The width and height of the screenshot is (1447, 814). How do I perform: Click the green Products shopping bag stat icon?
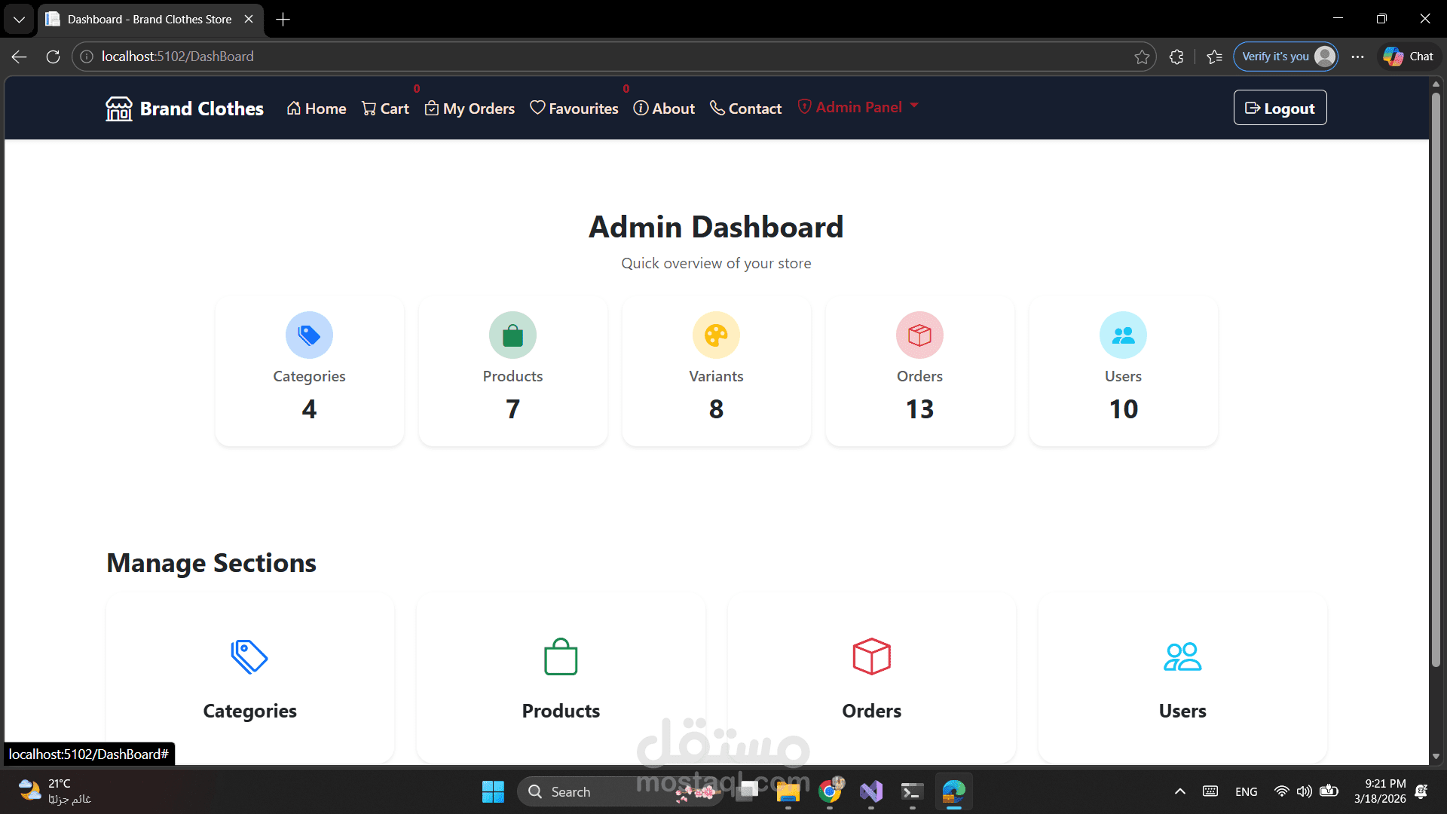[512, 335]
